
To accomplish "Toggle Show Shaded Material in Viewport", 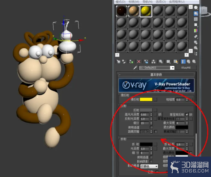I will [175, 62].
